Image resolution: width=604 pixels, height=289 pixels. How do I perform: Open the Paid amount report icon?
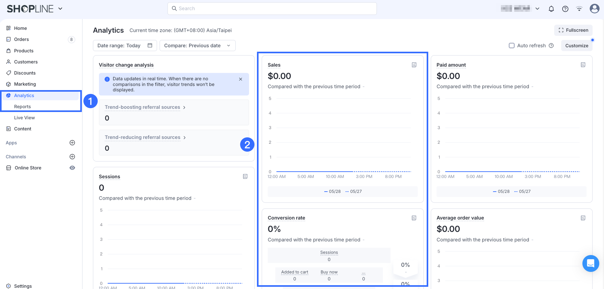583,65
